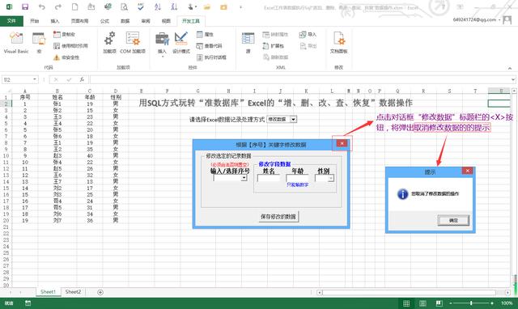Open the 修改数据 processing-mode combo box
Screen dimensions: 518x309
[293, 119]
